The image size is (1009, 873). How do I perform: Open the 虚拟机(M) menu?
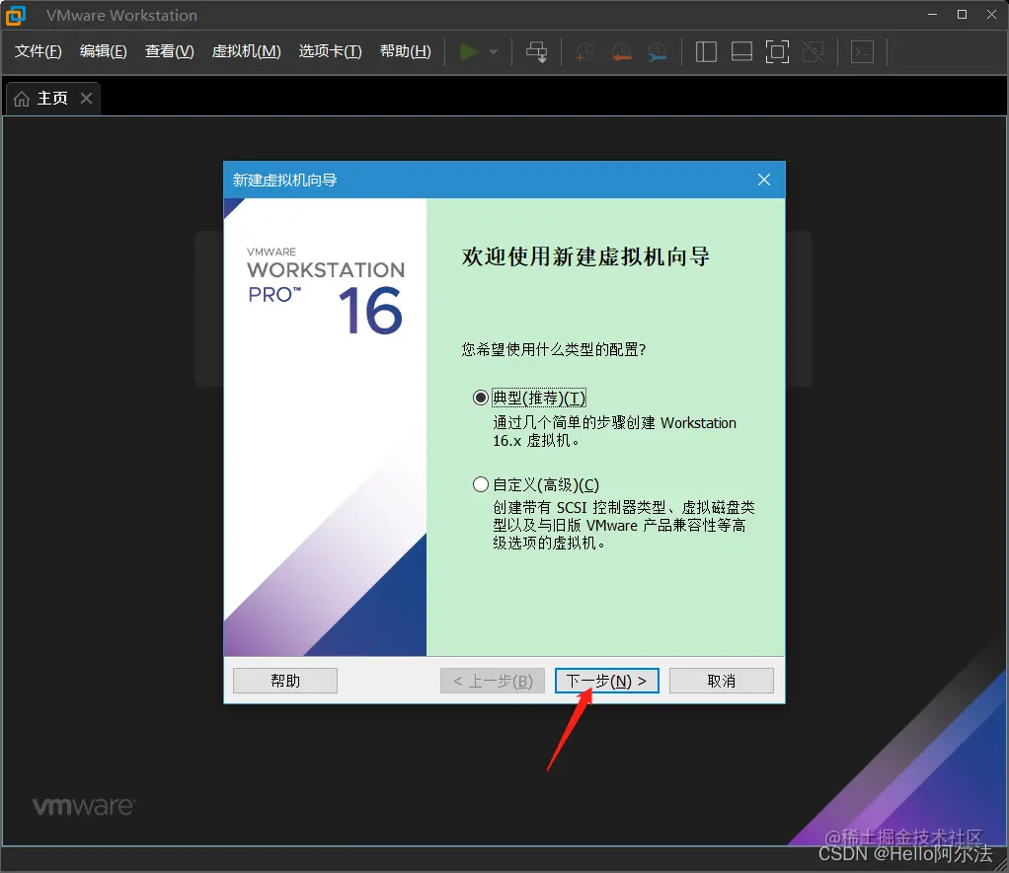tap(246, 51)
